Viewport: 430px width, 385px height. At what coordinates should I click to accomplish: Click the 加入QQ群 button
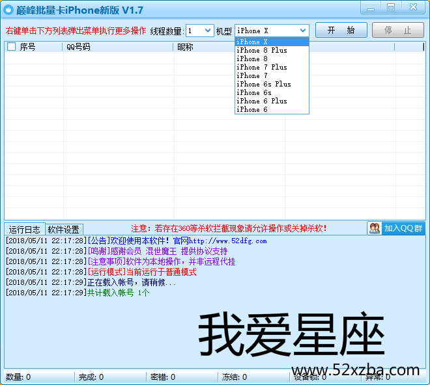[x=396, y=228]
